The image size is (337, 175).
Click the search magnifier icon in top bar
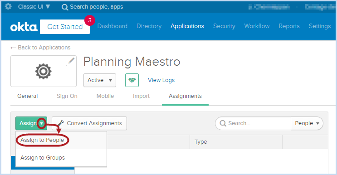[65, 7]
